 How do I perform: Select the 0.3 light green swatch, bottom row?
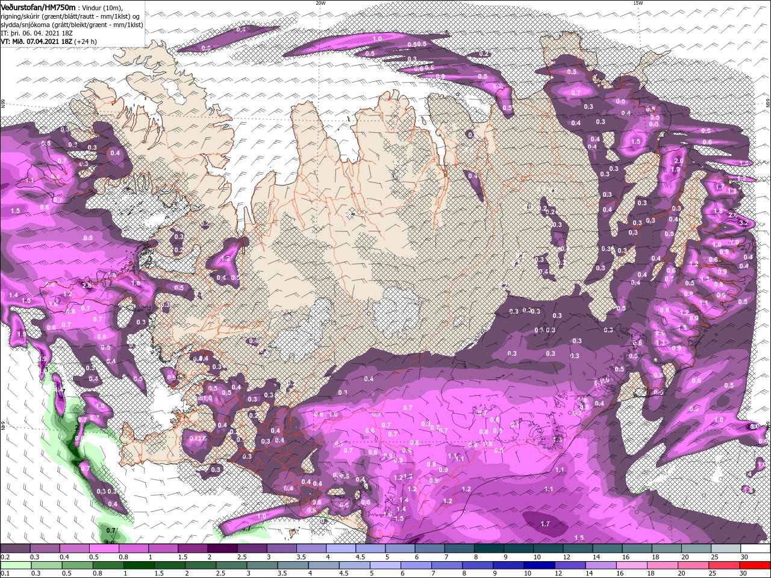tap(45, 565)
